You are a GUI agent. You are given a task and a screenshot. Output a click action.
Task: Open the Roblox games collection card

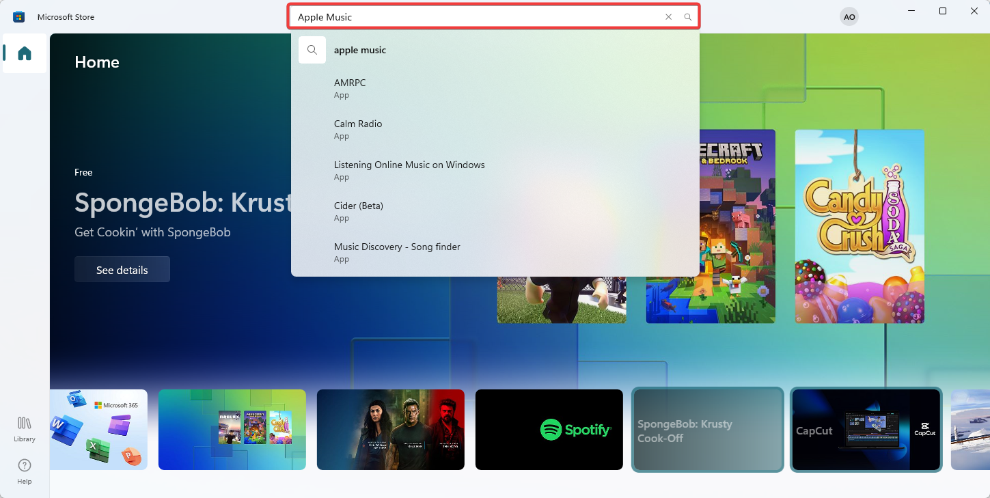click(x=232, y=430)
